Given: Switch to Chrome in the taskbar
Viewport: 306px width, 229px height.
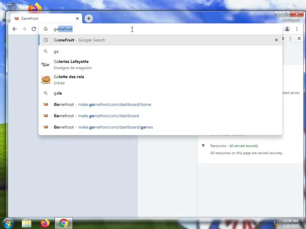Looking at the screenshot, I should tap(64, 223).
